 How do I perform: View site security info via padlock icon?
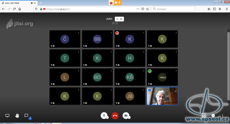pyautogui.click(x=41, y=9)
